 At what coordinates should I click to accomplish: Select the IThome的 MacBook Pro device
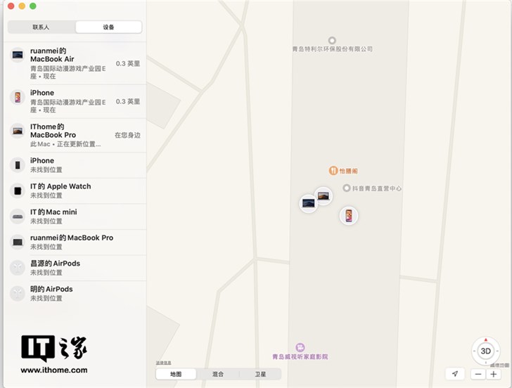pos(75,135)
